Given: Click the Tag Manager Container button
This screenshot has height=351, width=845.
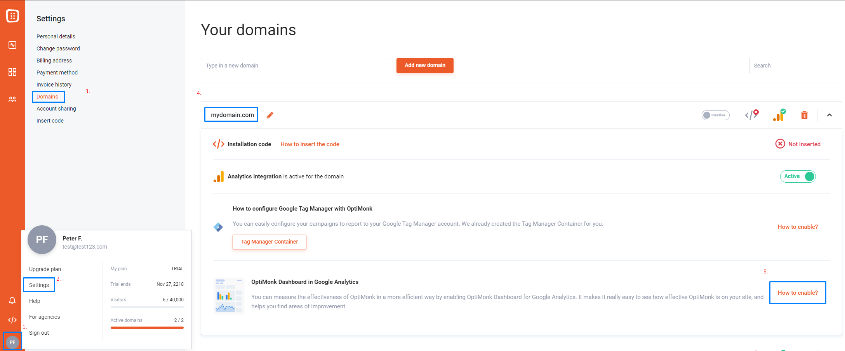Looking at the screenshot, I should pos(269,242).
